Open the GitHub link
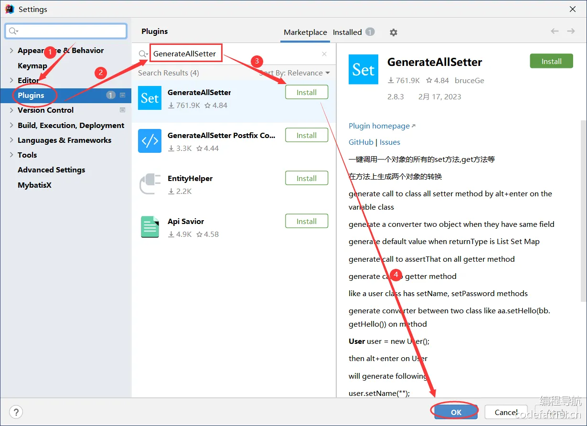Image resolution: width=587 pixels, height=426 pixels. 361,142
